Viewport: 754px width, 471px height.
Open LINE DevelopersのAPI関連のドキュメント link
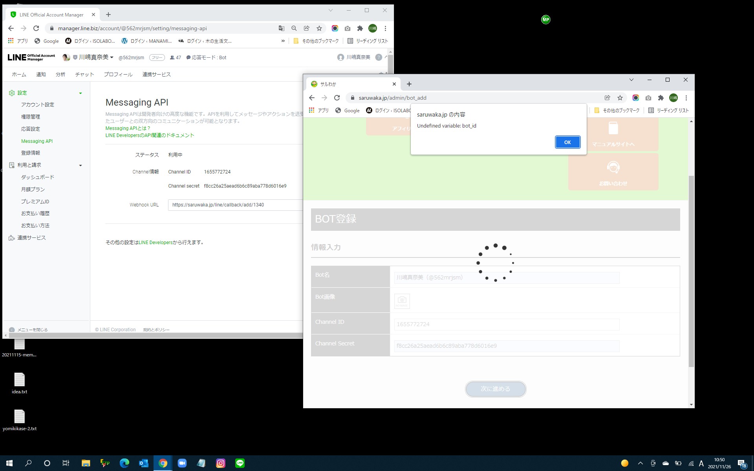coord(150,135)
